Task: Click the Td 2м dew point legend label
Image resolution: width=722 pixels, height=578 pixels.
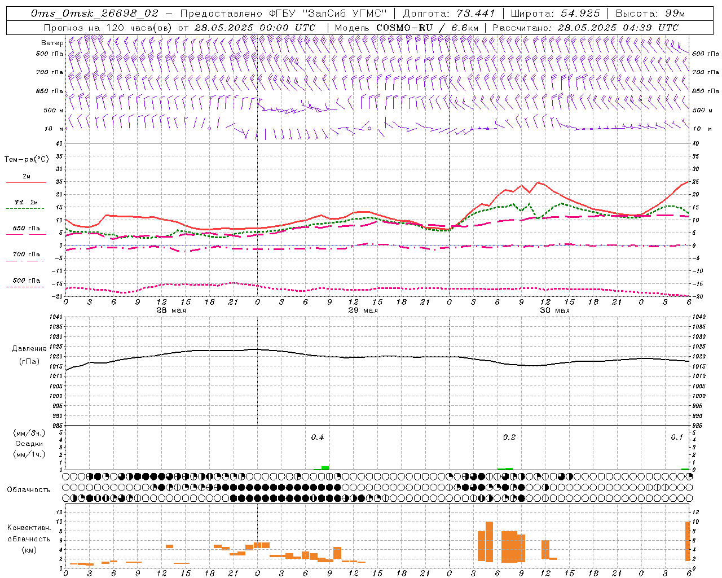Action: (x=27, y=202)
